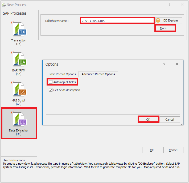Pick the GUI Script (GS) process icon
This screenshot has height=183, width=189.
(x=19, y=90)
